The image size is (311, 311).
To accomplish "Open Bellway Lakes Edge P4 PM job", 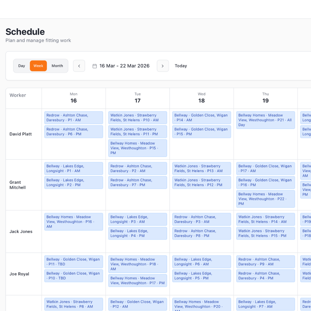I will [138, 233].
